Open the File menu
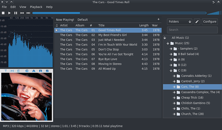Screen dimensions: 222x130 click(4, 7)
